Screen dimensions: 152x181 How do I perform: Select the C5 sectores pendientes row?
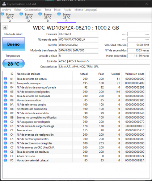point(74,139)
